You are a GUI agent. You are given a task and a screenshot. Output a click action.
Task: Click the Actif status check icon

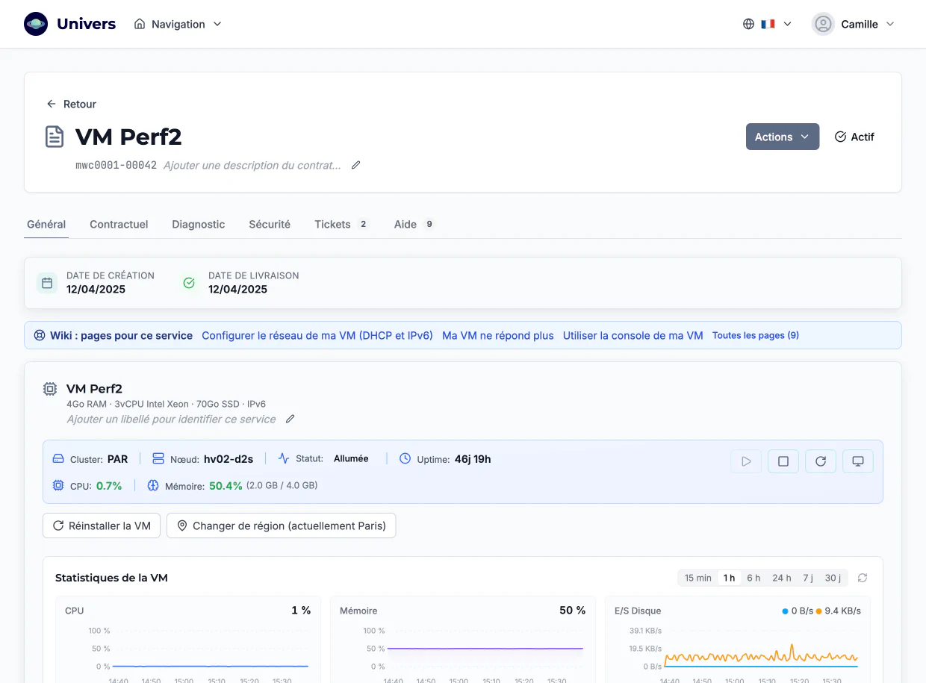click(840, 137)
